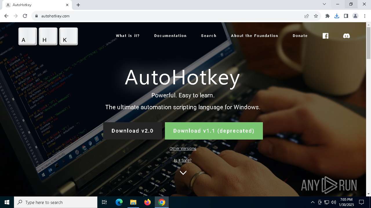The width and height of the screenshot is (371, 208).
Task: Launch Microsoft Edge from the taskbar
Action: pos(119,202)
